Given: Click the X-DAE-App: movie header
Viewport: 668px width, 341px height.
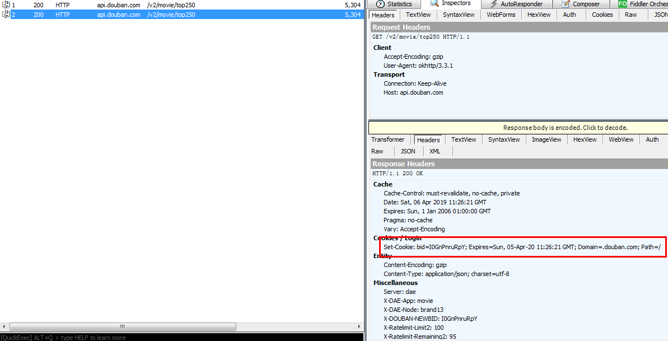Looking at the screenshot, I should (x=408, y=301).
